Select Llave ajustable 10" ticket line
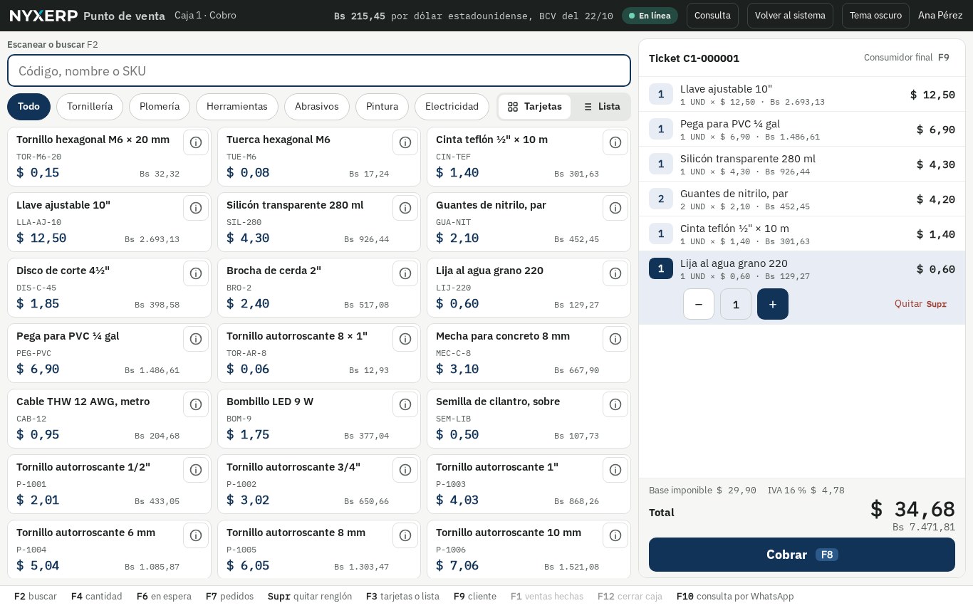The image size is (973, 608). coord(802,94)
